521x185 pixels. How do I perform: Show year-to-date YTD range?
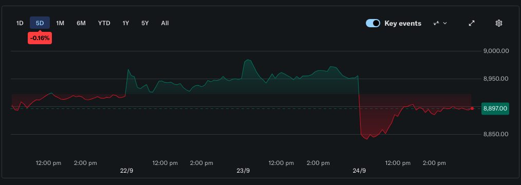point(104,23)
